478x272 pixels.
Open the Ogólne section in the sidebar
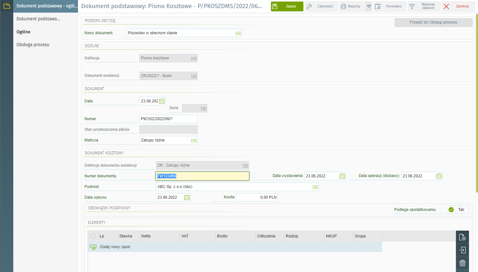pyautogui.click(x=23, y=32)
